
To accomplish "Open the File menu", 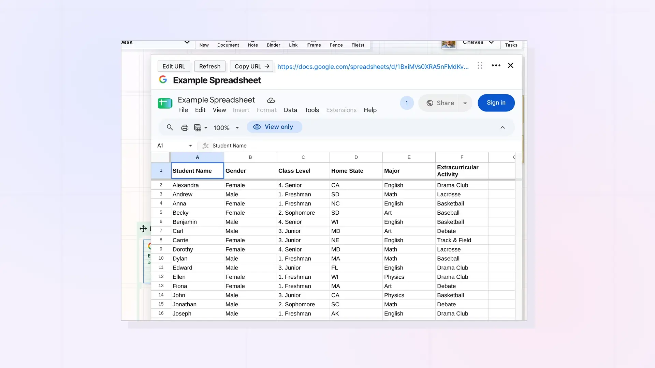I will tap(183, 110).
